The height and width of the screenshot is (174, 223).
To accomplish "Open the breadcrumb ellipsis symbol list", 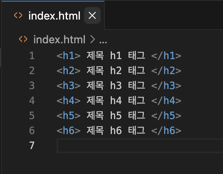I will click(103, 42).
